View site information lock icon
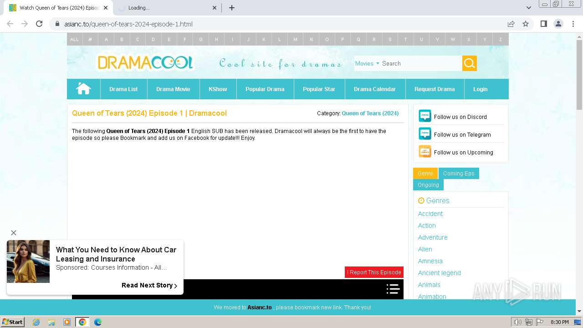The width and height of the screenshot is (583, 328). click(x=57, y=24)
